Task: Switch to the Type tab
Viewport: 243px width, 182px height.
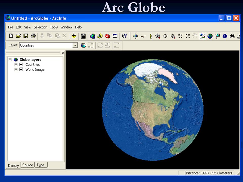Action: pyautogui.click(x=40, y=165)
